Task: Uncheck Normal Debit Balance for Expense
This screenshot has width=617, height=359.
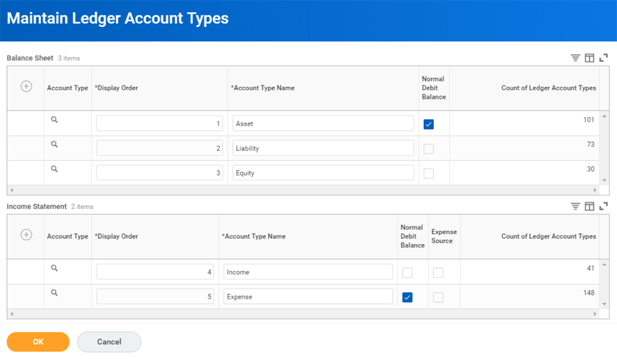Action: click(407, 297)
